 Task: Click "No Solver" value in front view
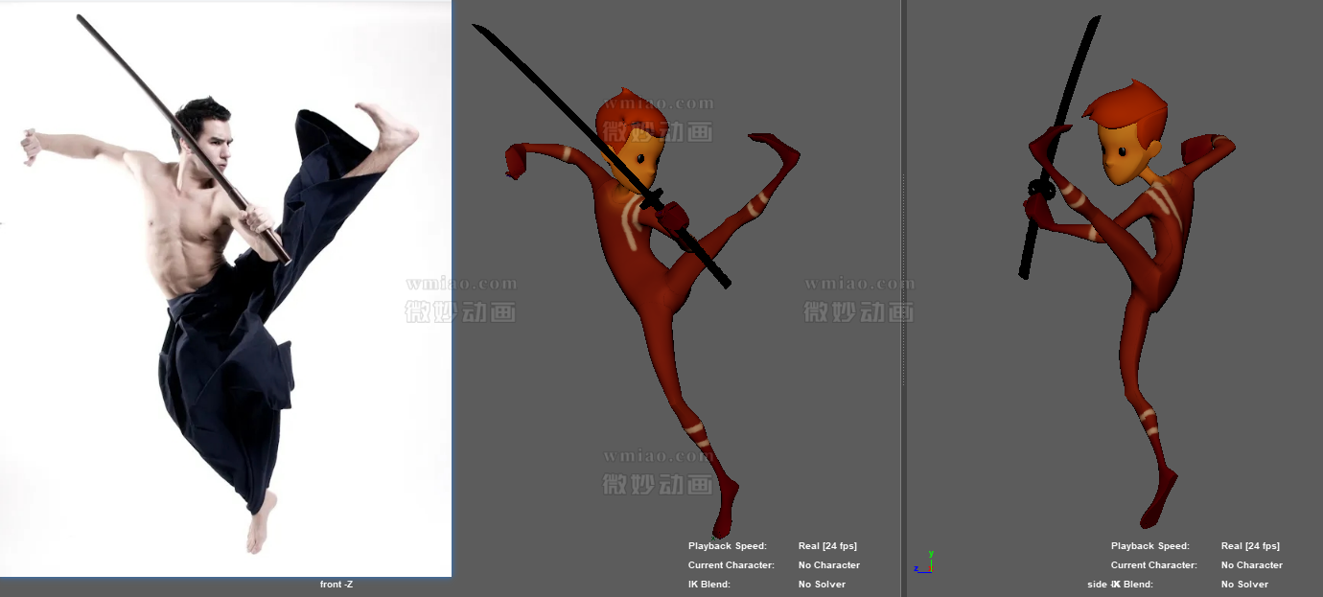pos(822,585)
